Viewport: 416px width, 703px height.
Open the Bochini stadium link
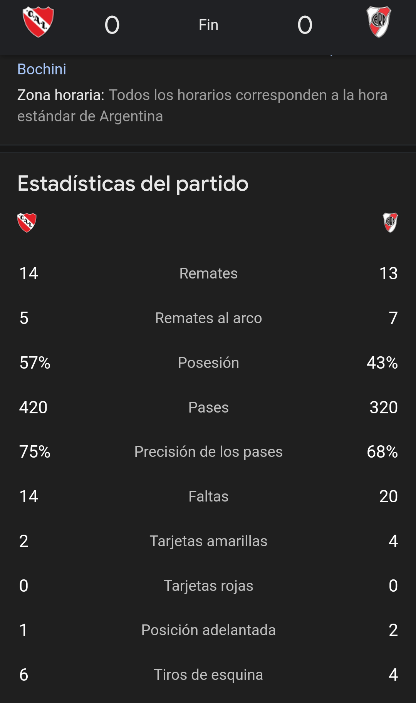[42, 69]
